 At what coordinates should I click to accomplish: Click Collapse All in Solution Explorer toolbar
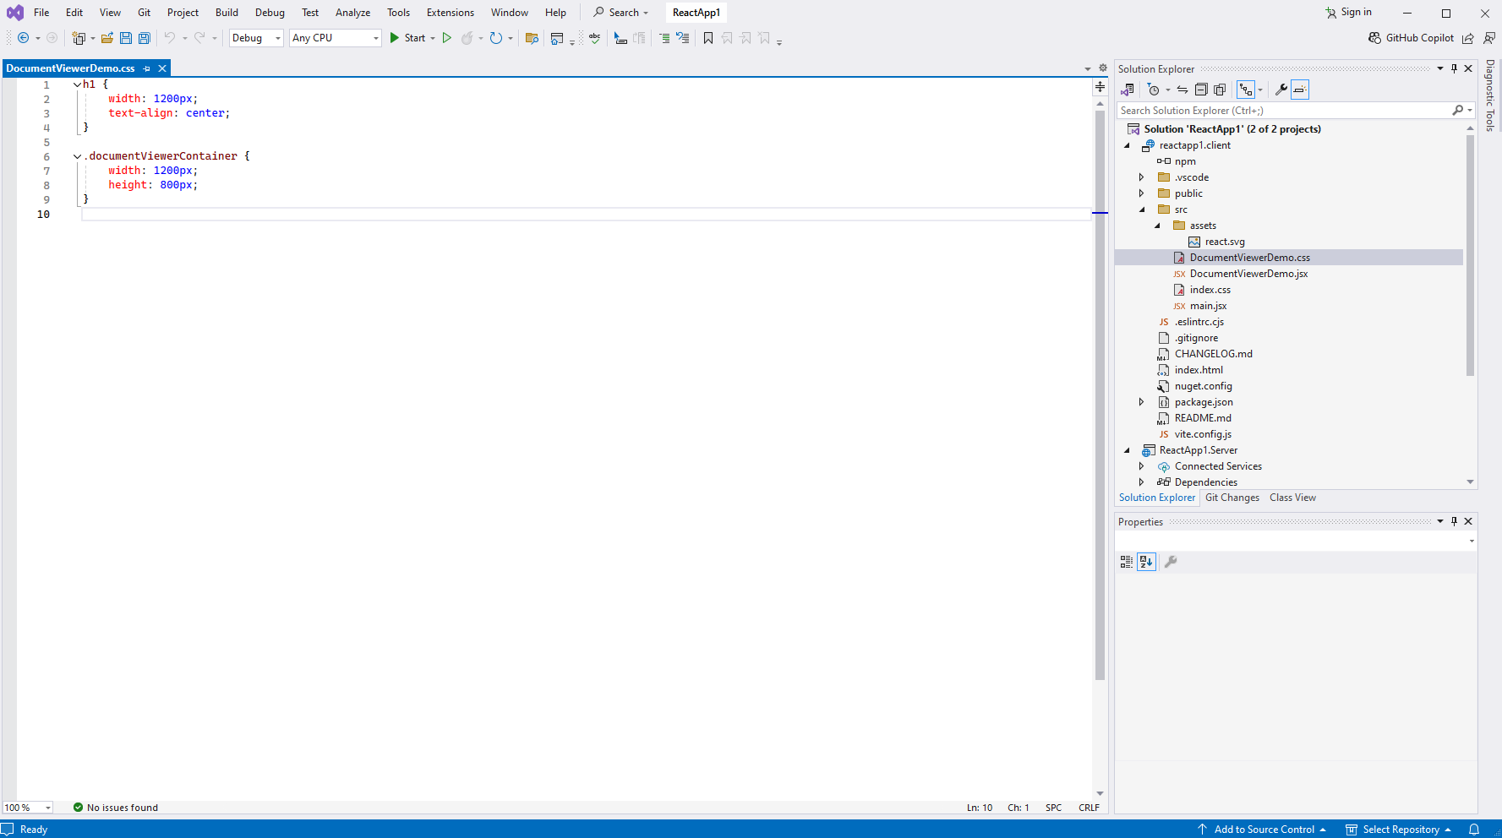tap(1201, 90)
